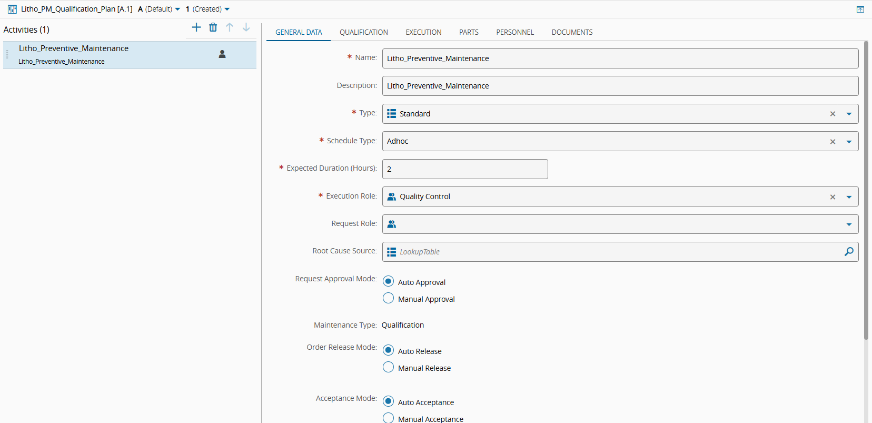This screenshot has height=423, width=872.
Task: Clear the Schedule Type Adhoc value
Action: tap(833, 142)
